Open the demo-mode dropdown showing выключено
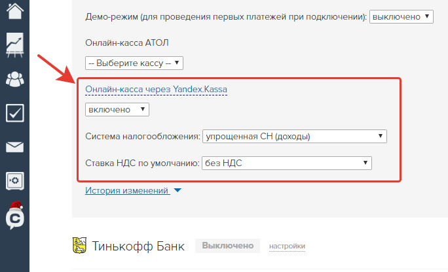This screenshot has width=448, height=272. pyautogui.click(x=401, y=16)
